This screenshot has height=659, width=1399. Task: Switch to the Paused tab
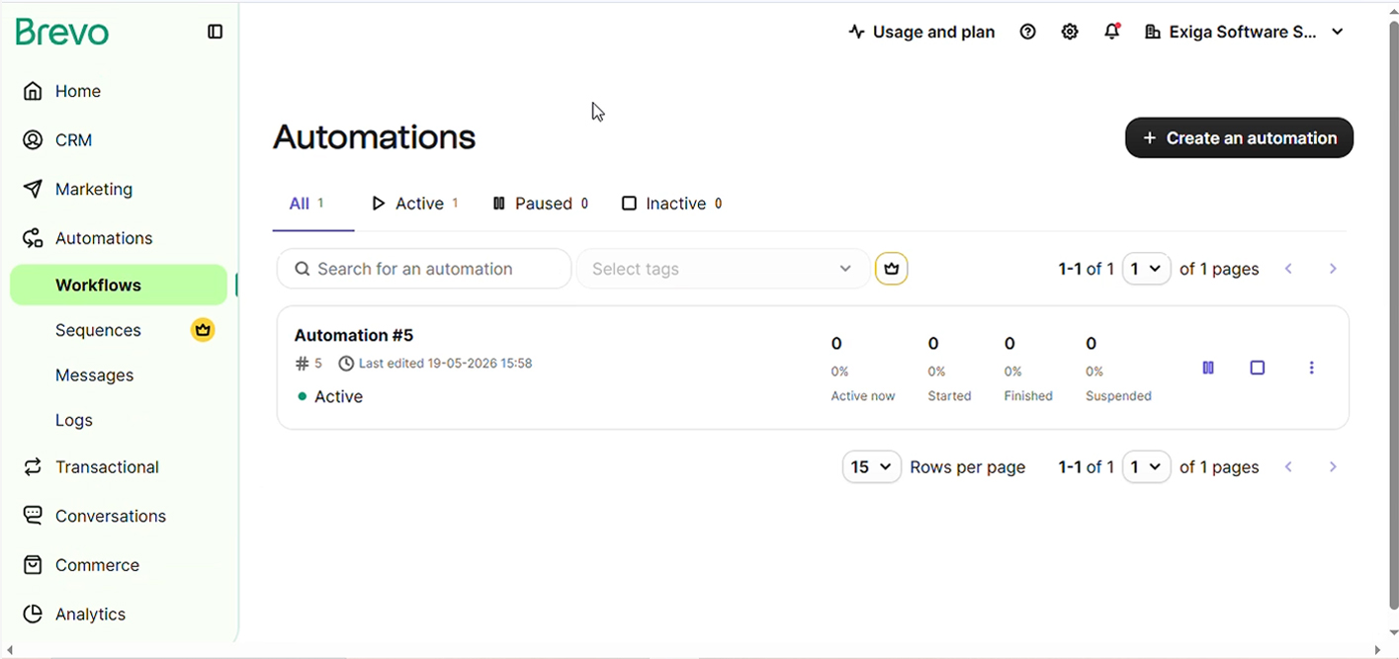coord(541,204)
